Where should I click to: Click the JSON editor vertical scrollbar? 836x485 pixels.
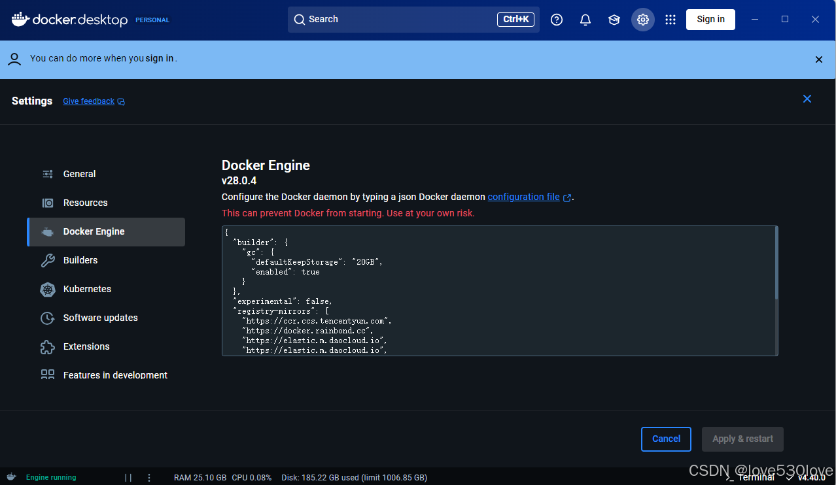click(x=776, y=263)
